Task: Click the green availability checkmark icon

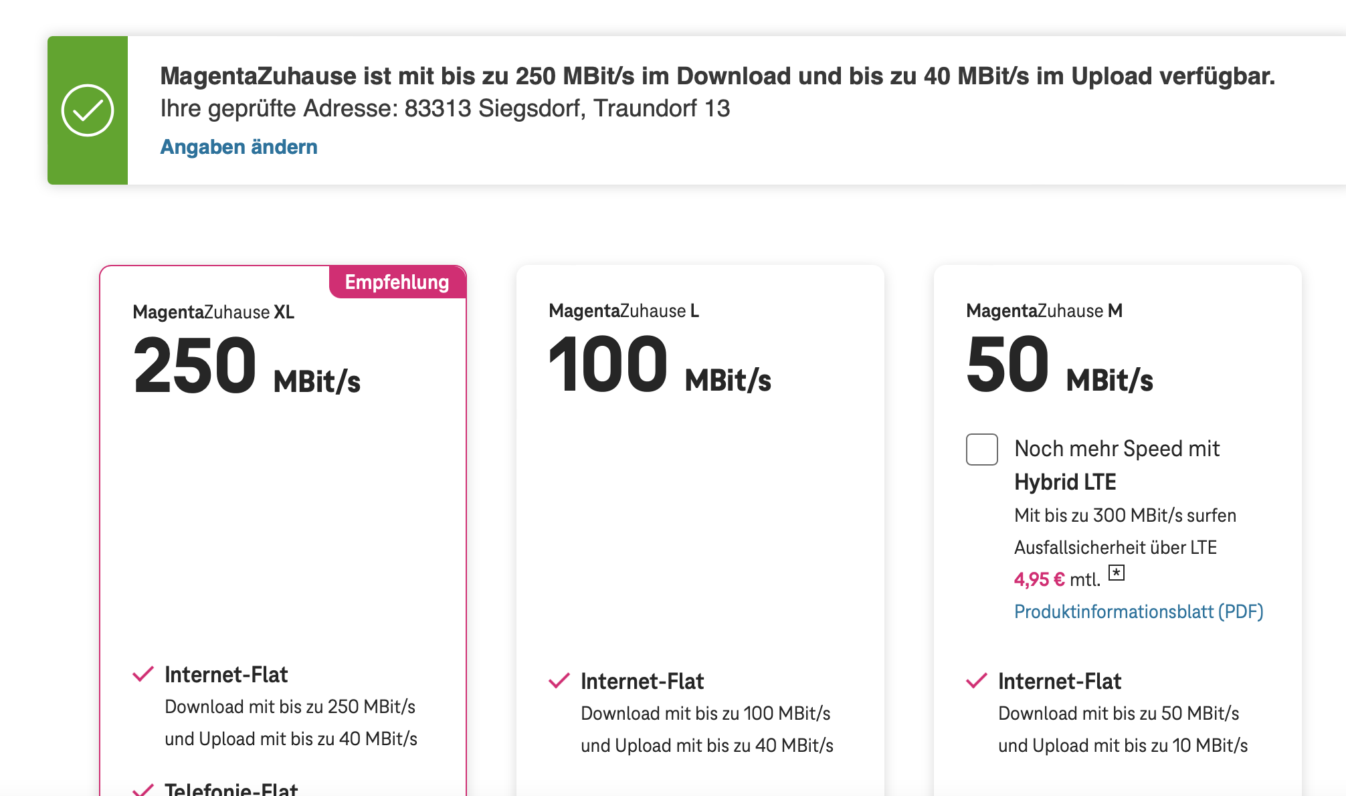Action: [x=88, y=110]
